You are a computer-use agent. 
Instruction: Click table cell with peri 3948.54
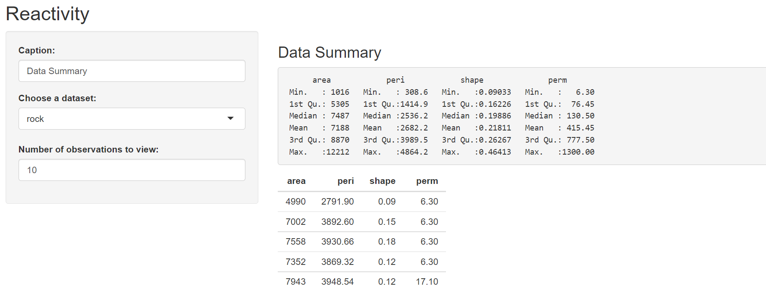click(x=337, y=281)
